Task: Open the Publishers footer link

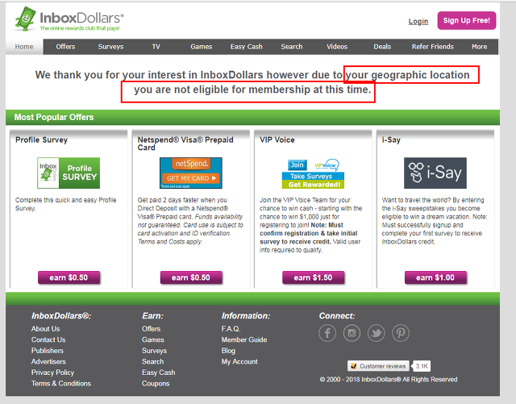Action: coord(48,350)
